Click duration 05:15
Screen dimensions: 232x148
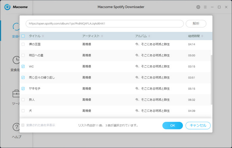coord(192,89)
